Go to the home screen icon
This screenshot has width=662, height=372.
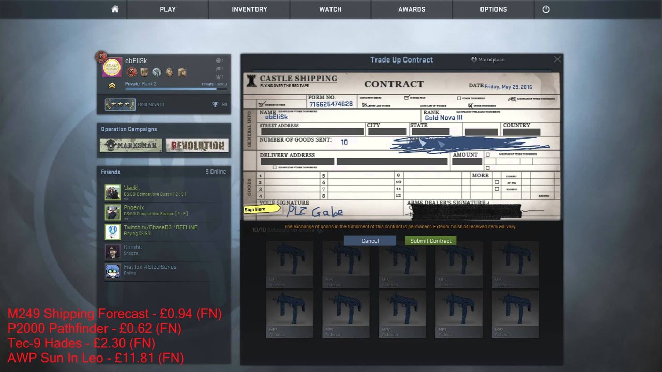click(x=115, y=9)
